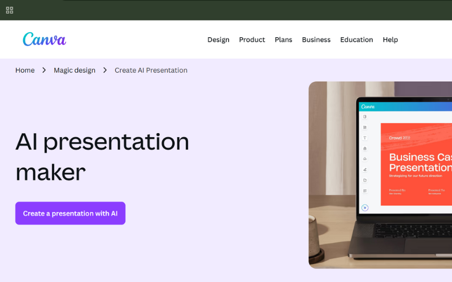
Task: Go to Home in the breadcrumb
Action: (x=25, y=70)
